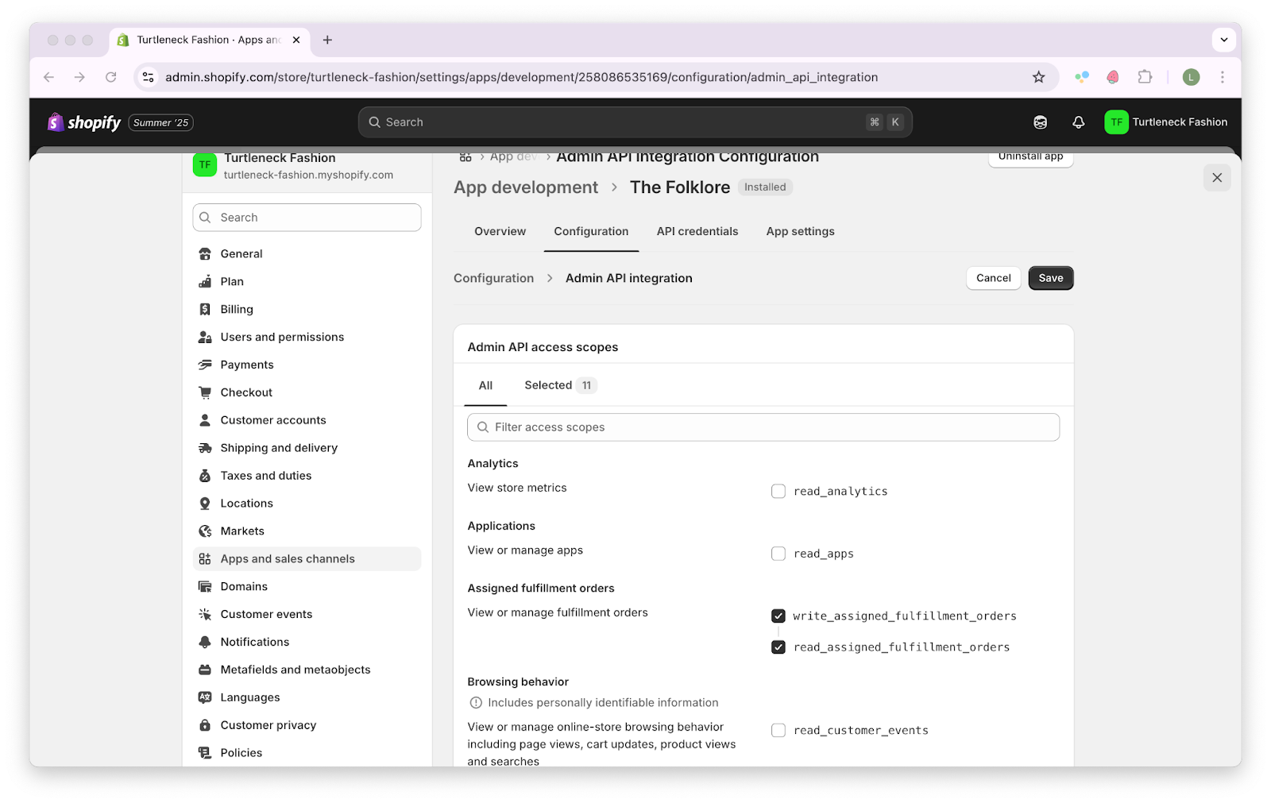Bookmark this page with the star icon
This screenshot has width=1271, height=803.
(1038, 77)
